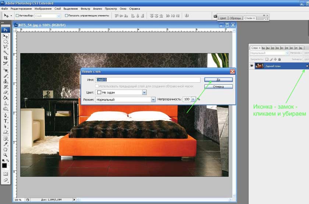Viewport: 309px width, 204px height.
Task: Select the Hand tool
Action: (x=6, y=149)
